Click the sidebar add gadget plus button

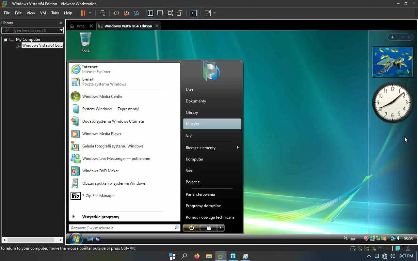(x=393, y=37)
